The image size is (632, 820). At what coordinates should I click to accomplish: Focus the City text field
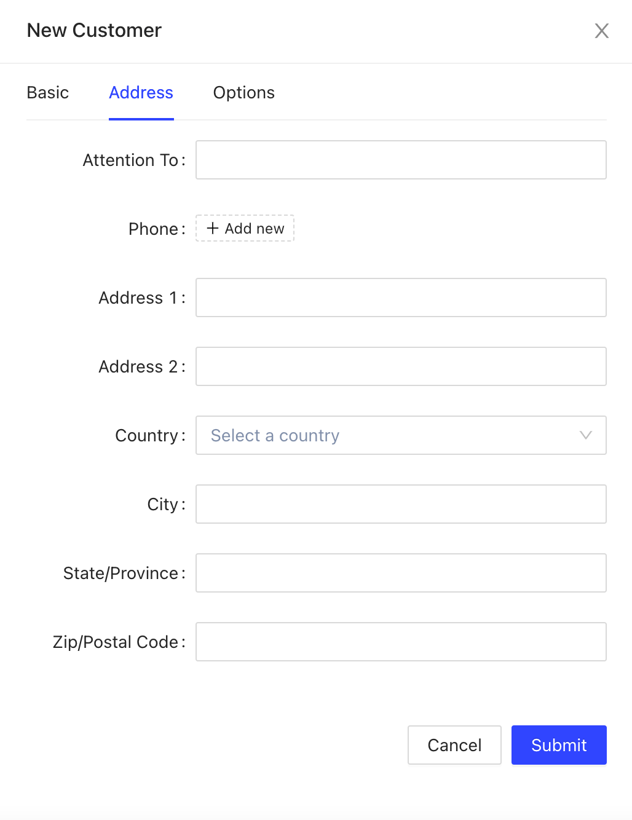(401, 504)
